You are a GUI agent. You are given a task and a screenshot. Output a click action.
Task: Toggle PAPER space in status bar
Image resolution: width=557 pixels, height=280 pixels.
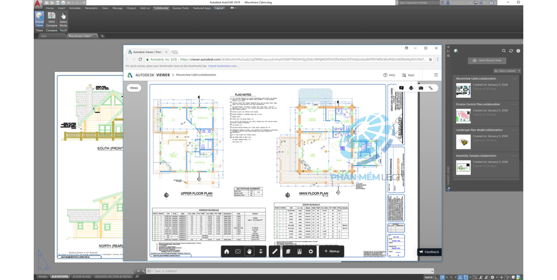(x=429, y=277)
